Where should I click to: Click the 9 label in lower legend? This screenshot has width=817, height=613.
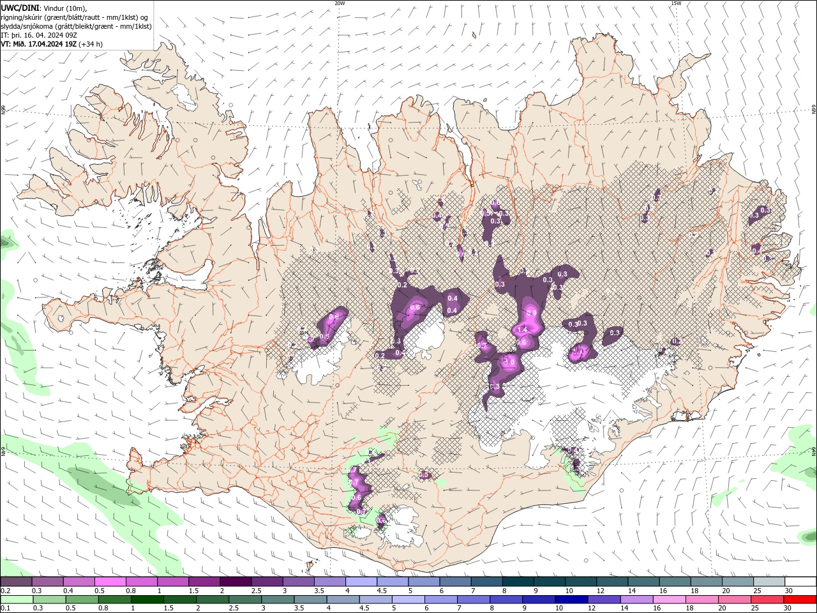[525, 608]
